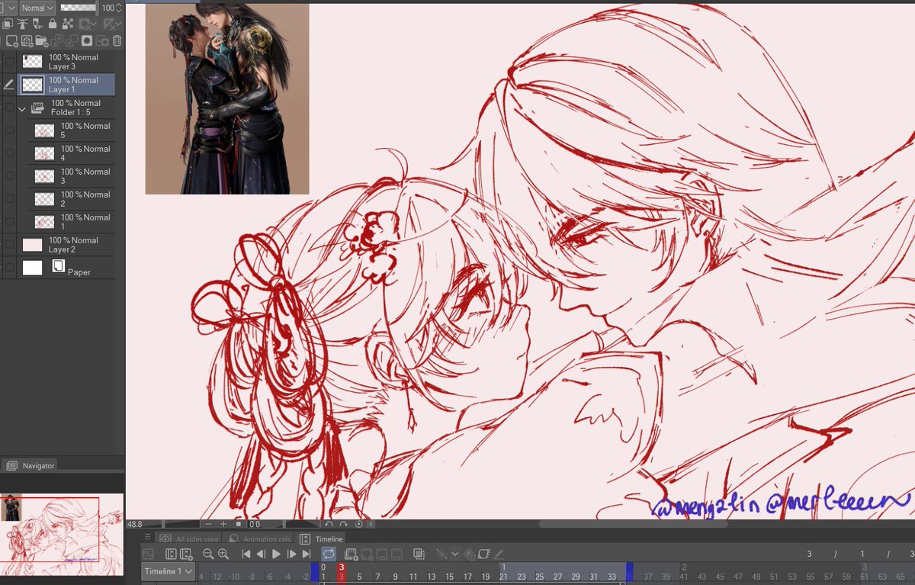Viewport: 915px width, 585px height.
Task: Go to the last frame of the timeline
Action: [x=306, y=554]
